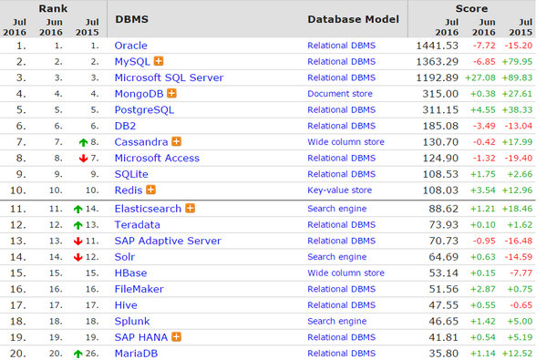Click the green up arrow in MariaDB row
The width and height of the screenshot is (547, 360).
(77, 354)
